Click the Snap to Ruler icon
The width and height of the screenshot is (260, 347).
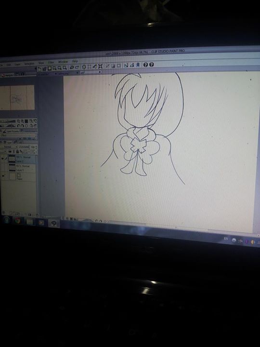point(126,65)
